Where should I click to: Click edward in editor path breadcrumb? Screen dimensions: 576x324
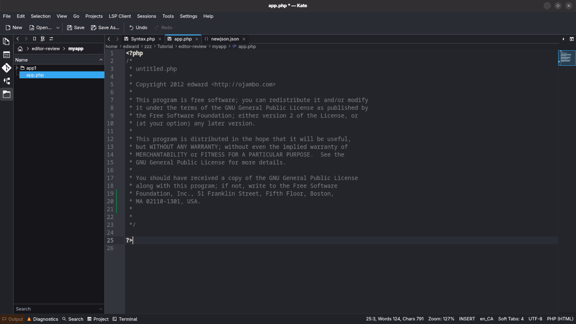pos(131,46)
